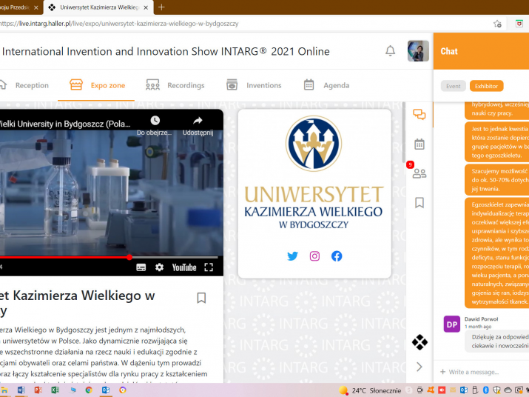Click the notifications bell icon
This screenshot has width=529, height=397.
(390, 51)
